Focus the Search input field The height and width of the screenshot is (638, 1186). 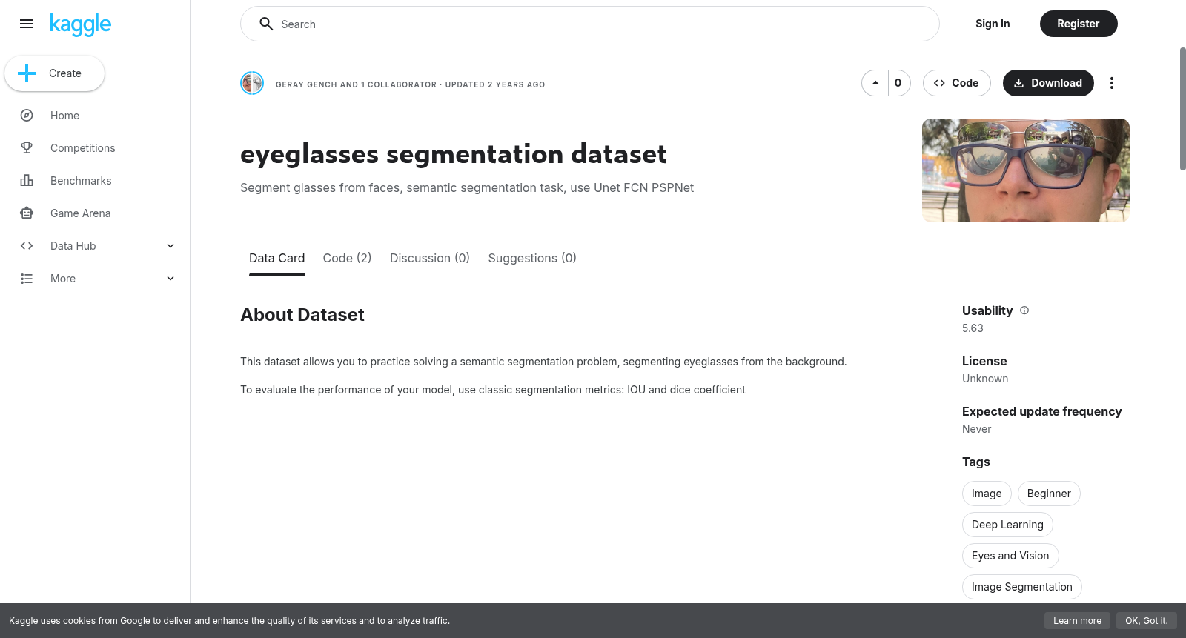click(x=590, y=24)
